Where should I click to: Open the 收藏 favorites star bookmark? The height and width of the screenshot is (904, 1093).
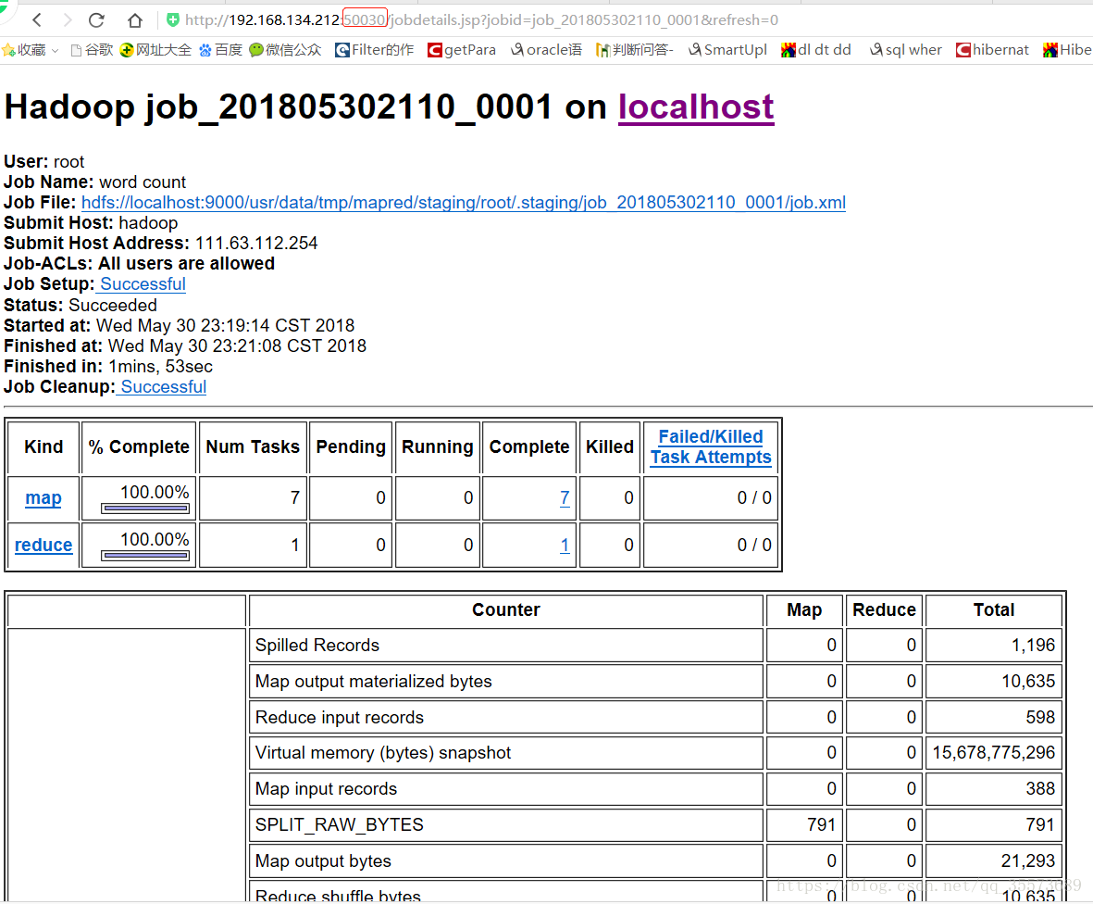24,50
